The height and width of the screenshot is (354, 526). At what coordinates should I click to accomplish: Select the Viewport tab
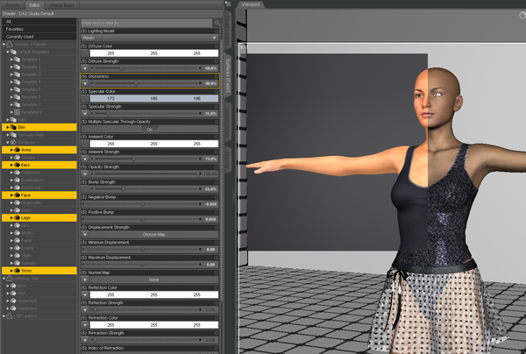(251, 4)
